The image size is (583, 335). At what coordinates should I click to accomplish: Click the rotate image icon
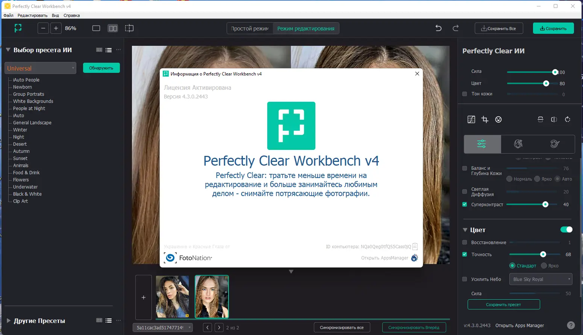tap(568, 119)
